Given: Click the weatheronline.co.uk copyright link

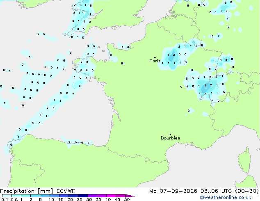Looking at the screenshot, I should (x=225, y=197).
